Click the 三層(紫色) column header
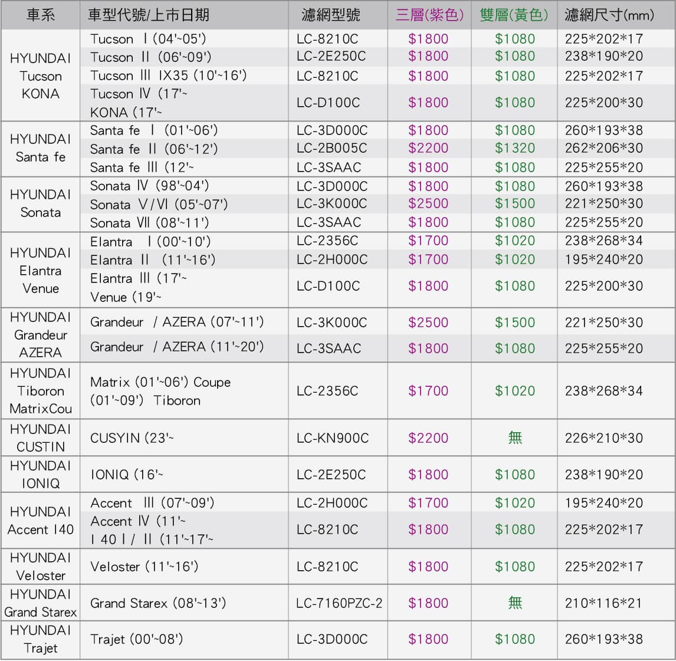The image size is (676, 661). click(429, 15)
